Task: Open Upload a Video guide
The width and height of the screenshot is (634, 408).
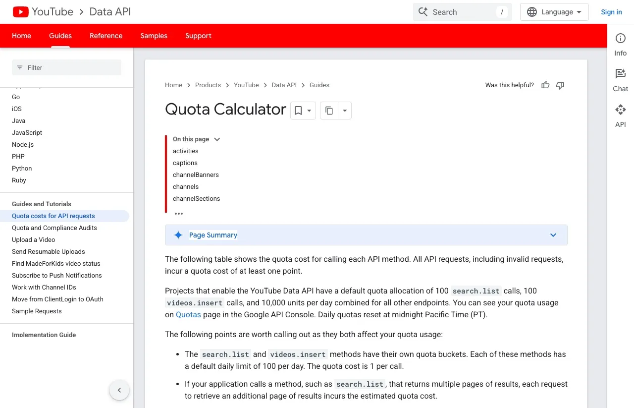Action: (34, 240)
